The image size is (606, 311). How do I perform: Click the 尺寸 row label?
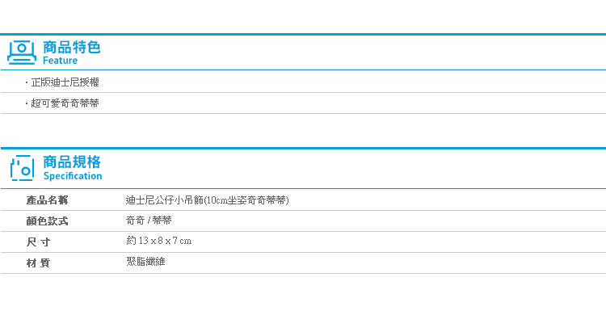tap(38, 242)
